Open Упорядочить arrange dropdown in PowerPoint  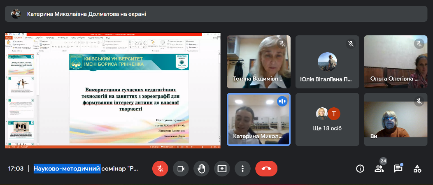(x=152, y=44)
